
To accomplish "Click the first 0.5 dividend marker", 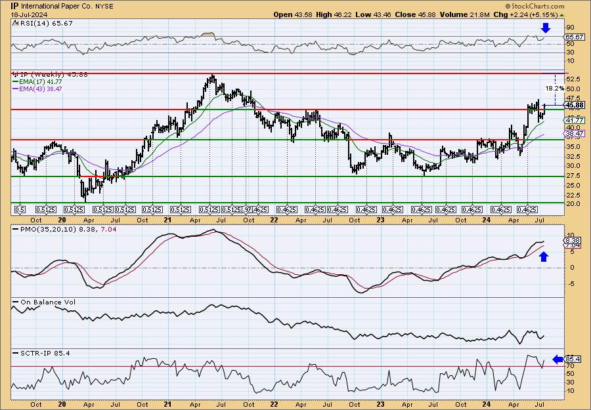I will click(x=20, y=209).
